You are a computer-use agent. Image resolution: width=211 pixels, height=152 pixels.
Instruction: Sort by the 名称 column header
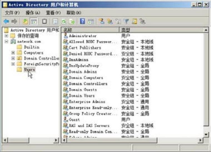[90, 30]
